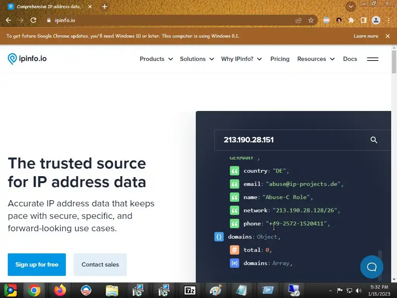Open the Pricing page
Image resolution: width=397 pixels, height=298 pixels.
pos(280,59)
